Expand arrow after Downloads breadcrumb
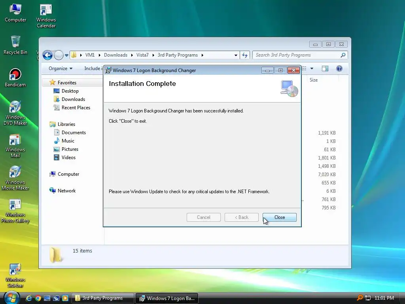 (x=132, y=55)
